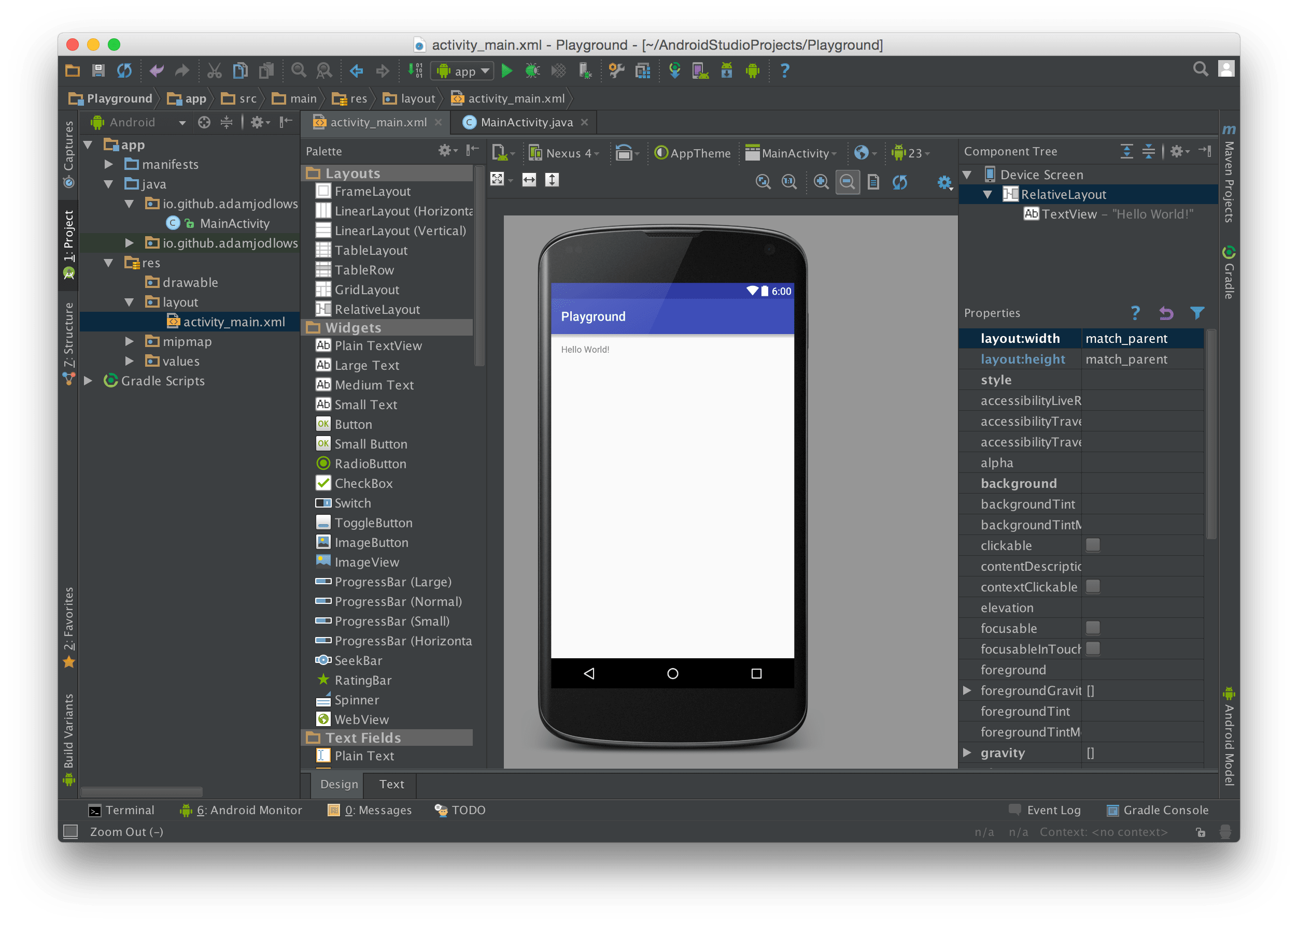
Task: Open the Gradle Console
Action: click(1157, 810)
